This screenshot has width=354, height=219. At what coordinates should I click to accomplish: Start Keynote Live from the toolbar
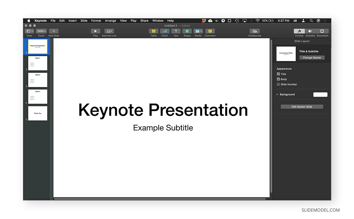point(109,32)
